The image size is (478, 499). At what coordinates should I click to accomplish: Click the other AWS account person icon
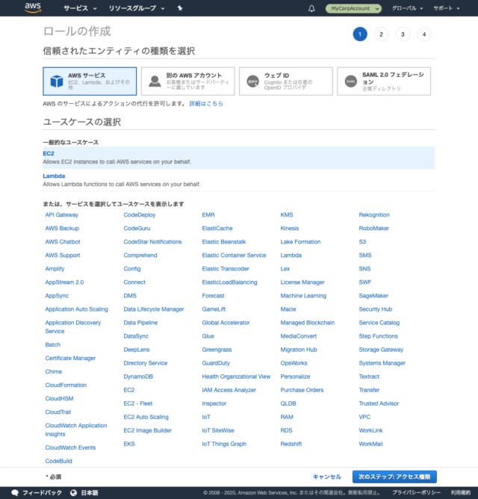coord(155,81)
